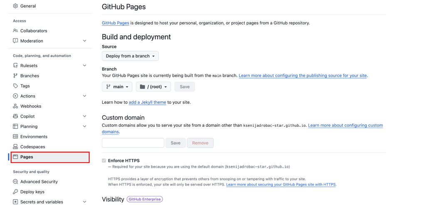
Task: Click the Webhooks icon
Action: [x=15, y=106]
